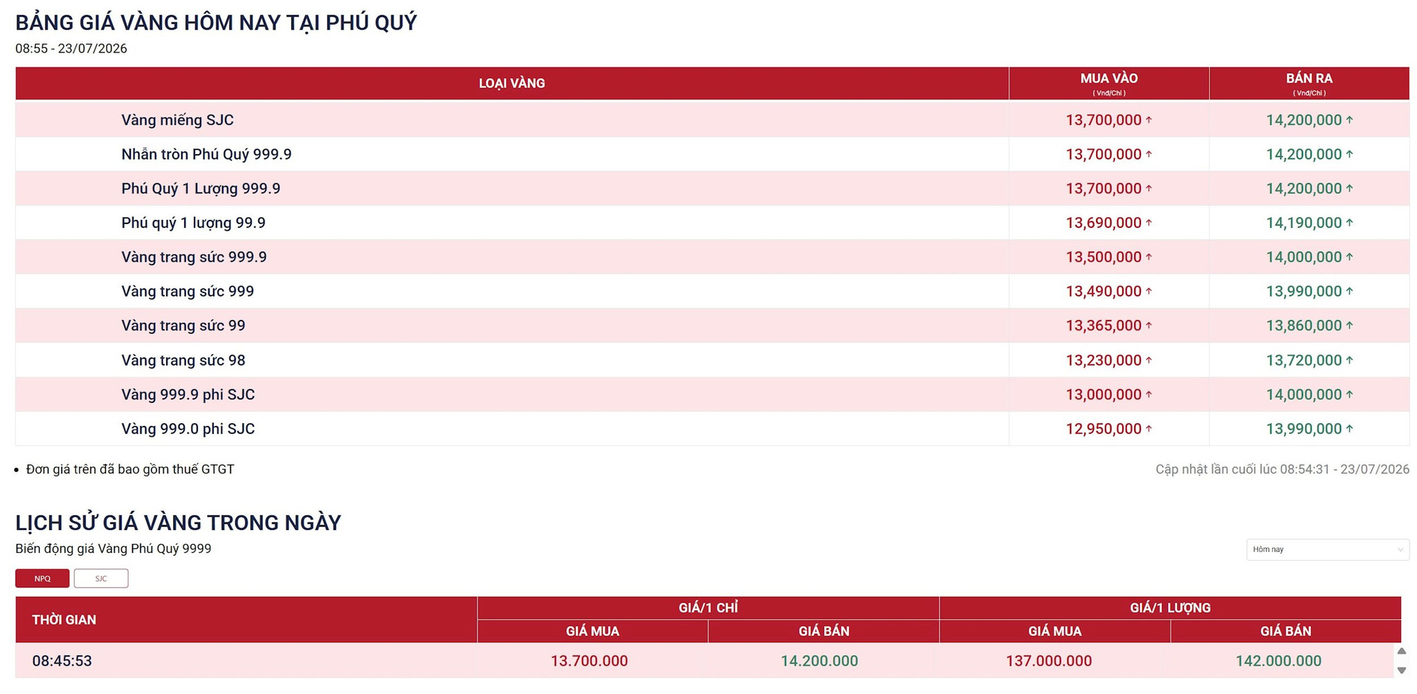The height and width of the screenshot is (694, 1417).
Task: Click up-arrow beside 12,950,000 buy price
Action: (x=1149, y=429)
